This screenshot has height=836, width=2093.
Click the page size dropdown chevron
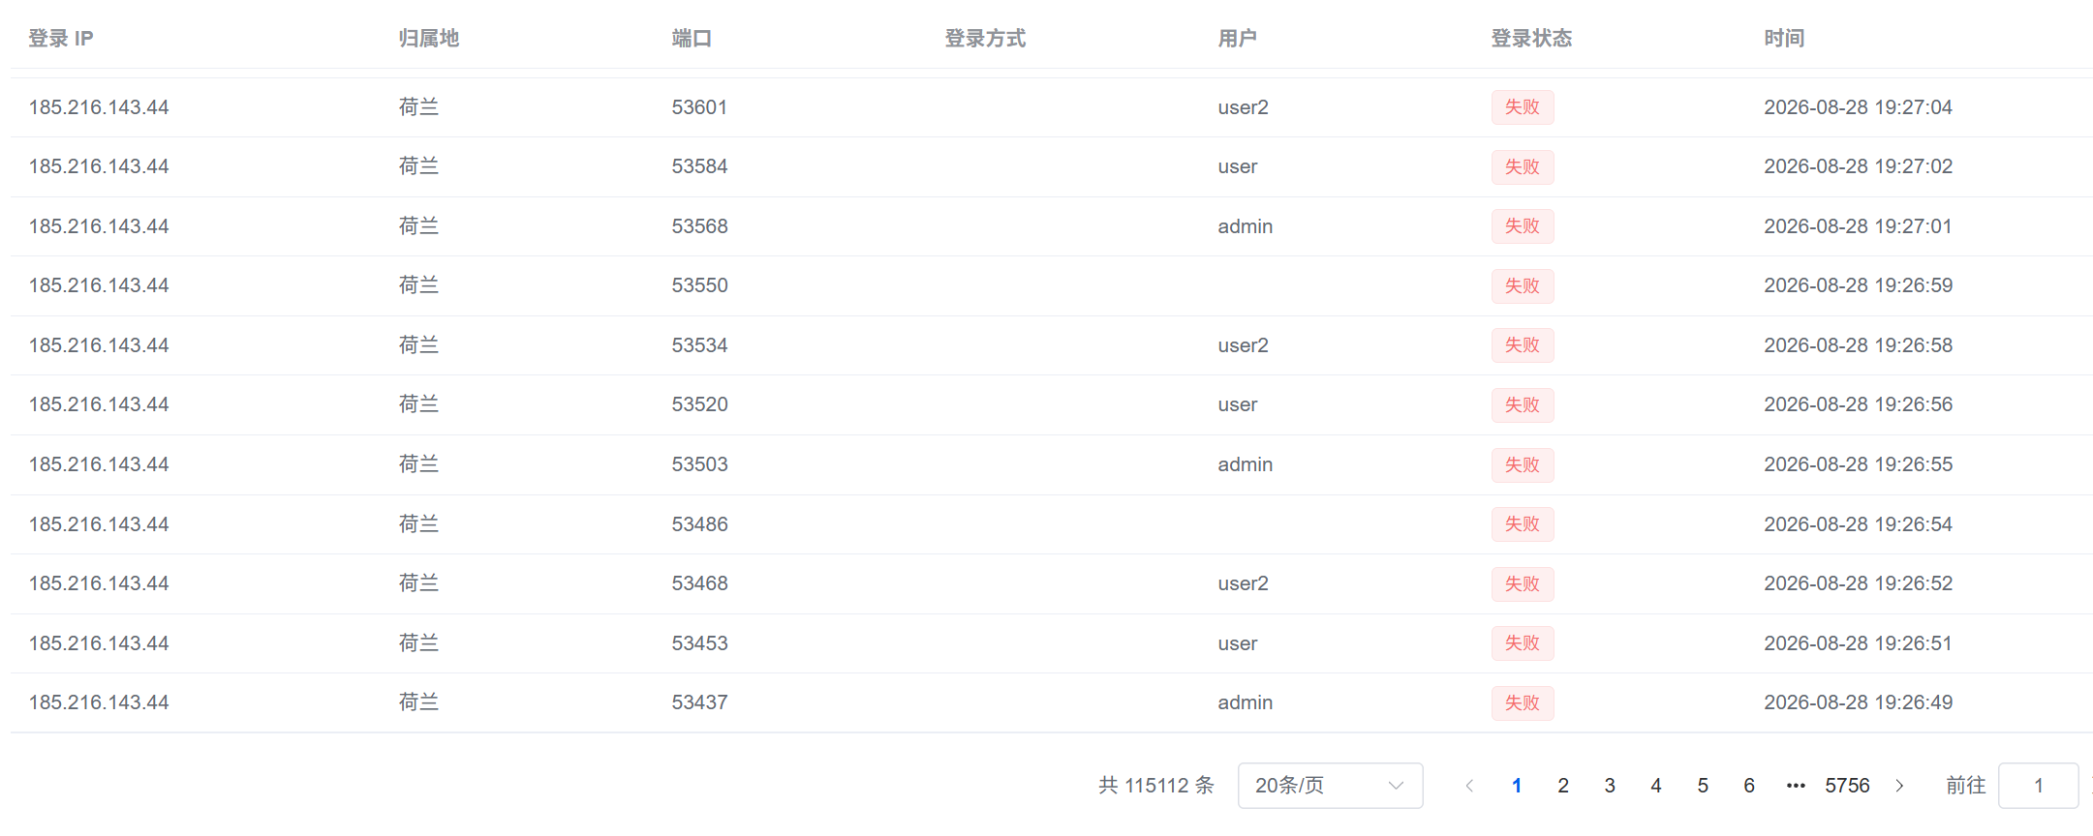(1396, 786)
